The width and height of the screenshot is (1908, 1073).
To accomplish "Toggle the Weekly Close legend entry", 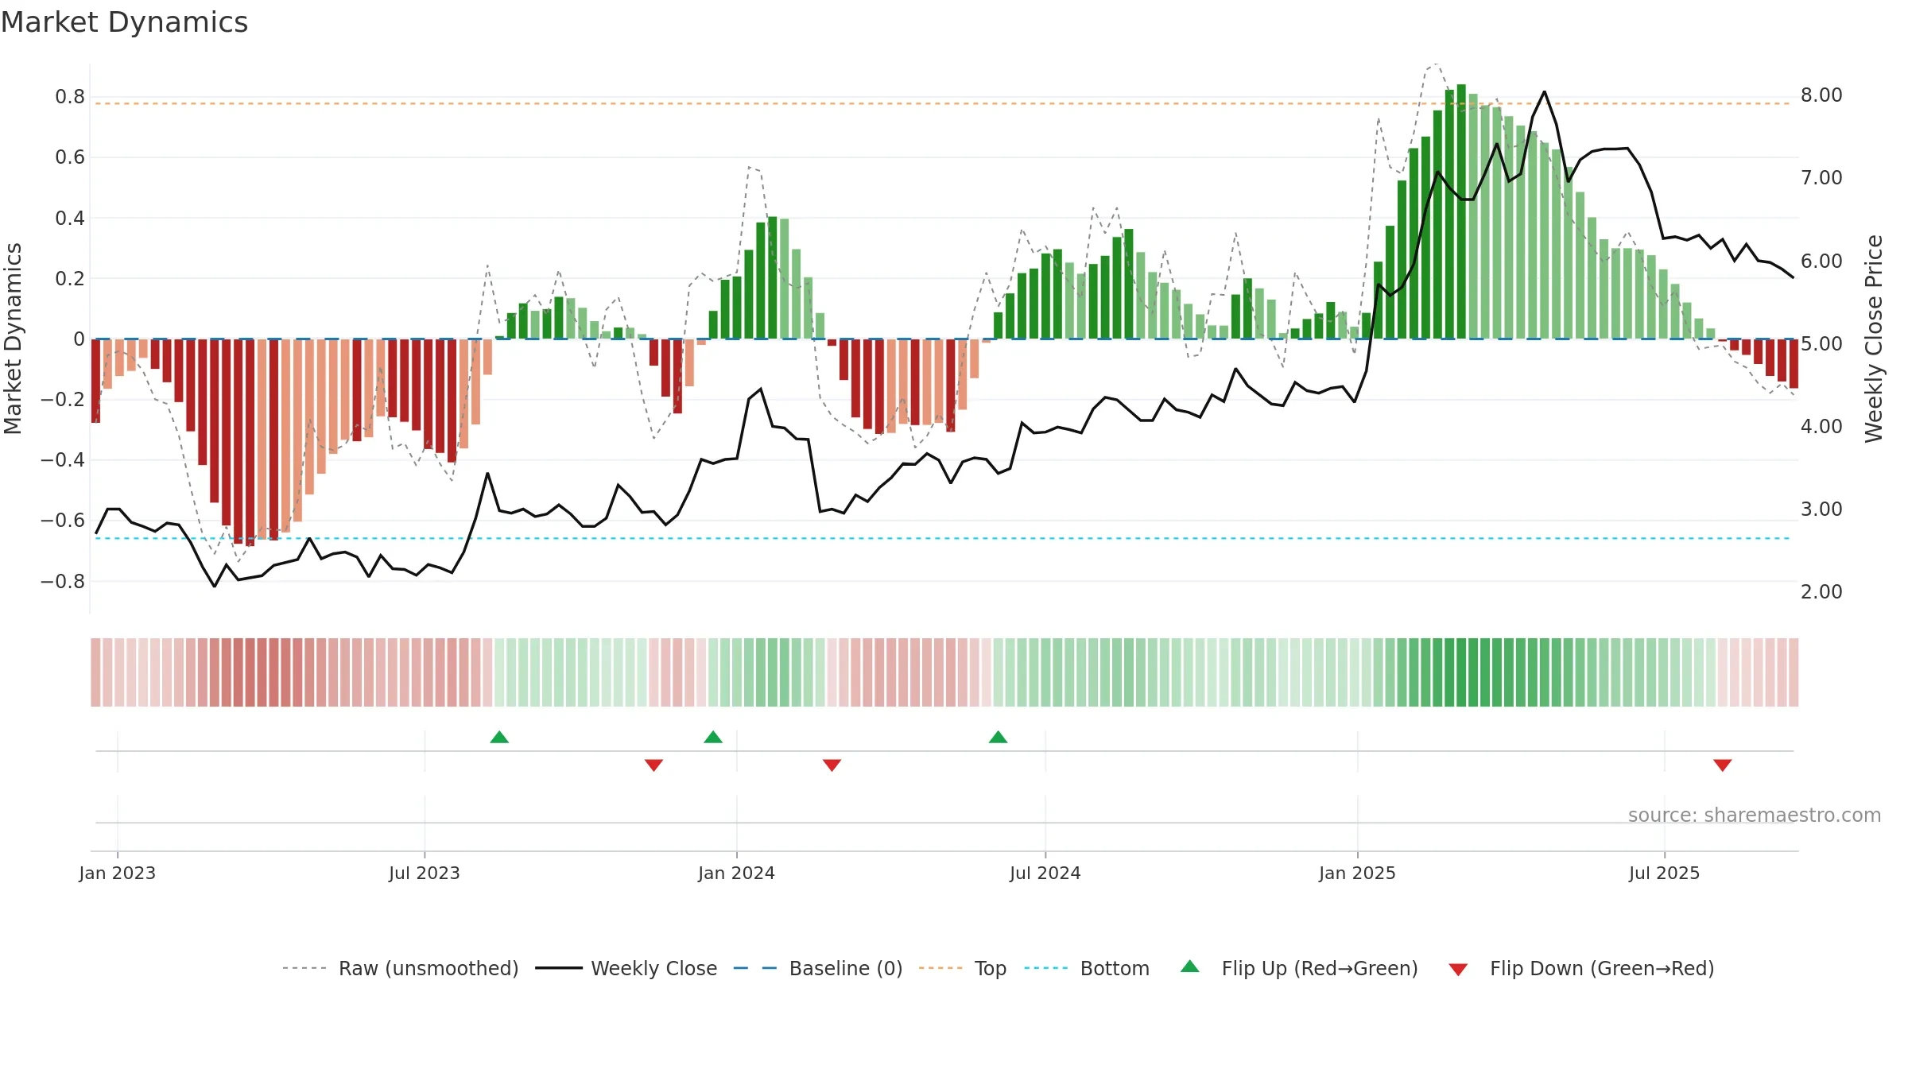I will 626,968.
